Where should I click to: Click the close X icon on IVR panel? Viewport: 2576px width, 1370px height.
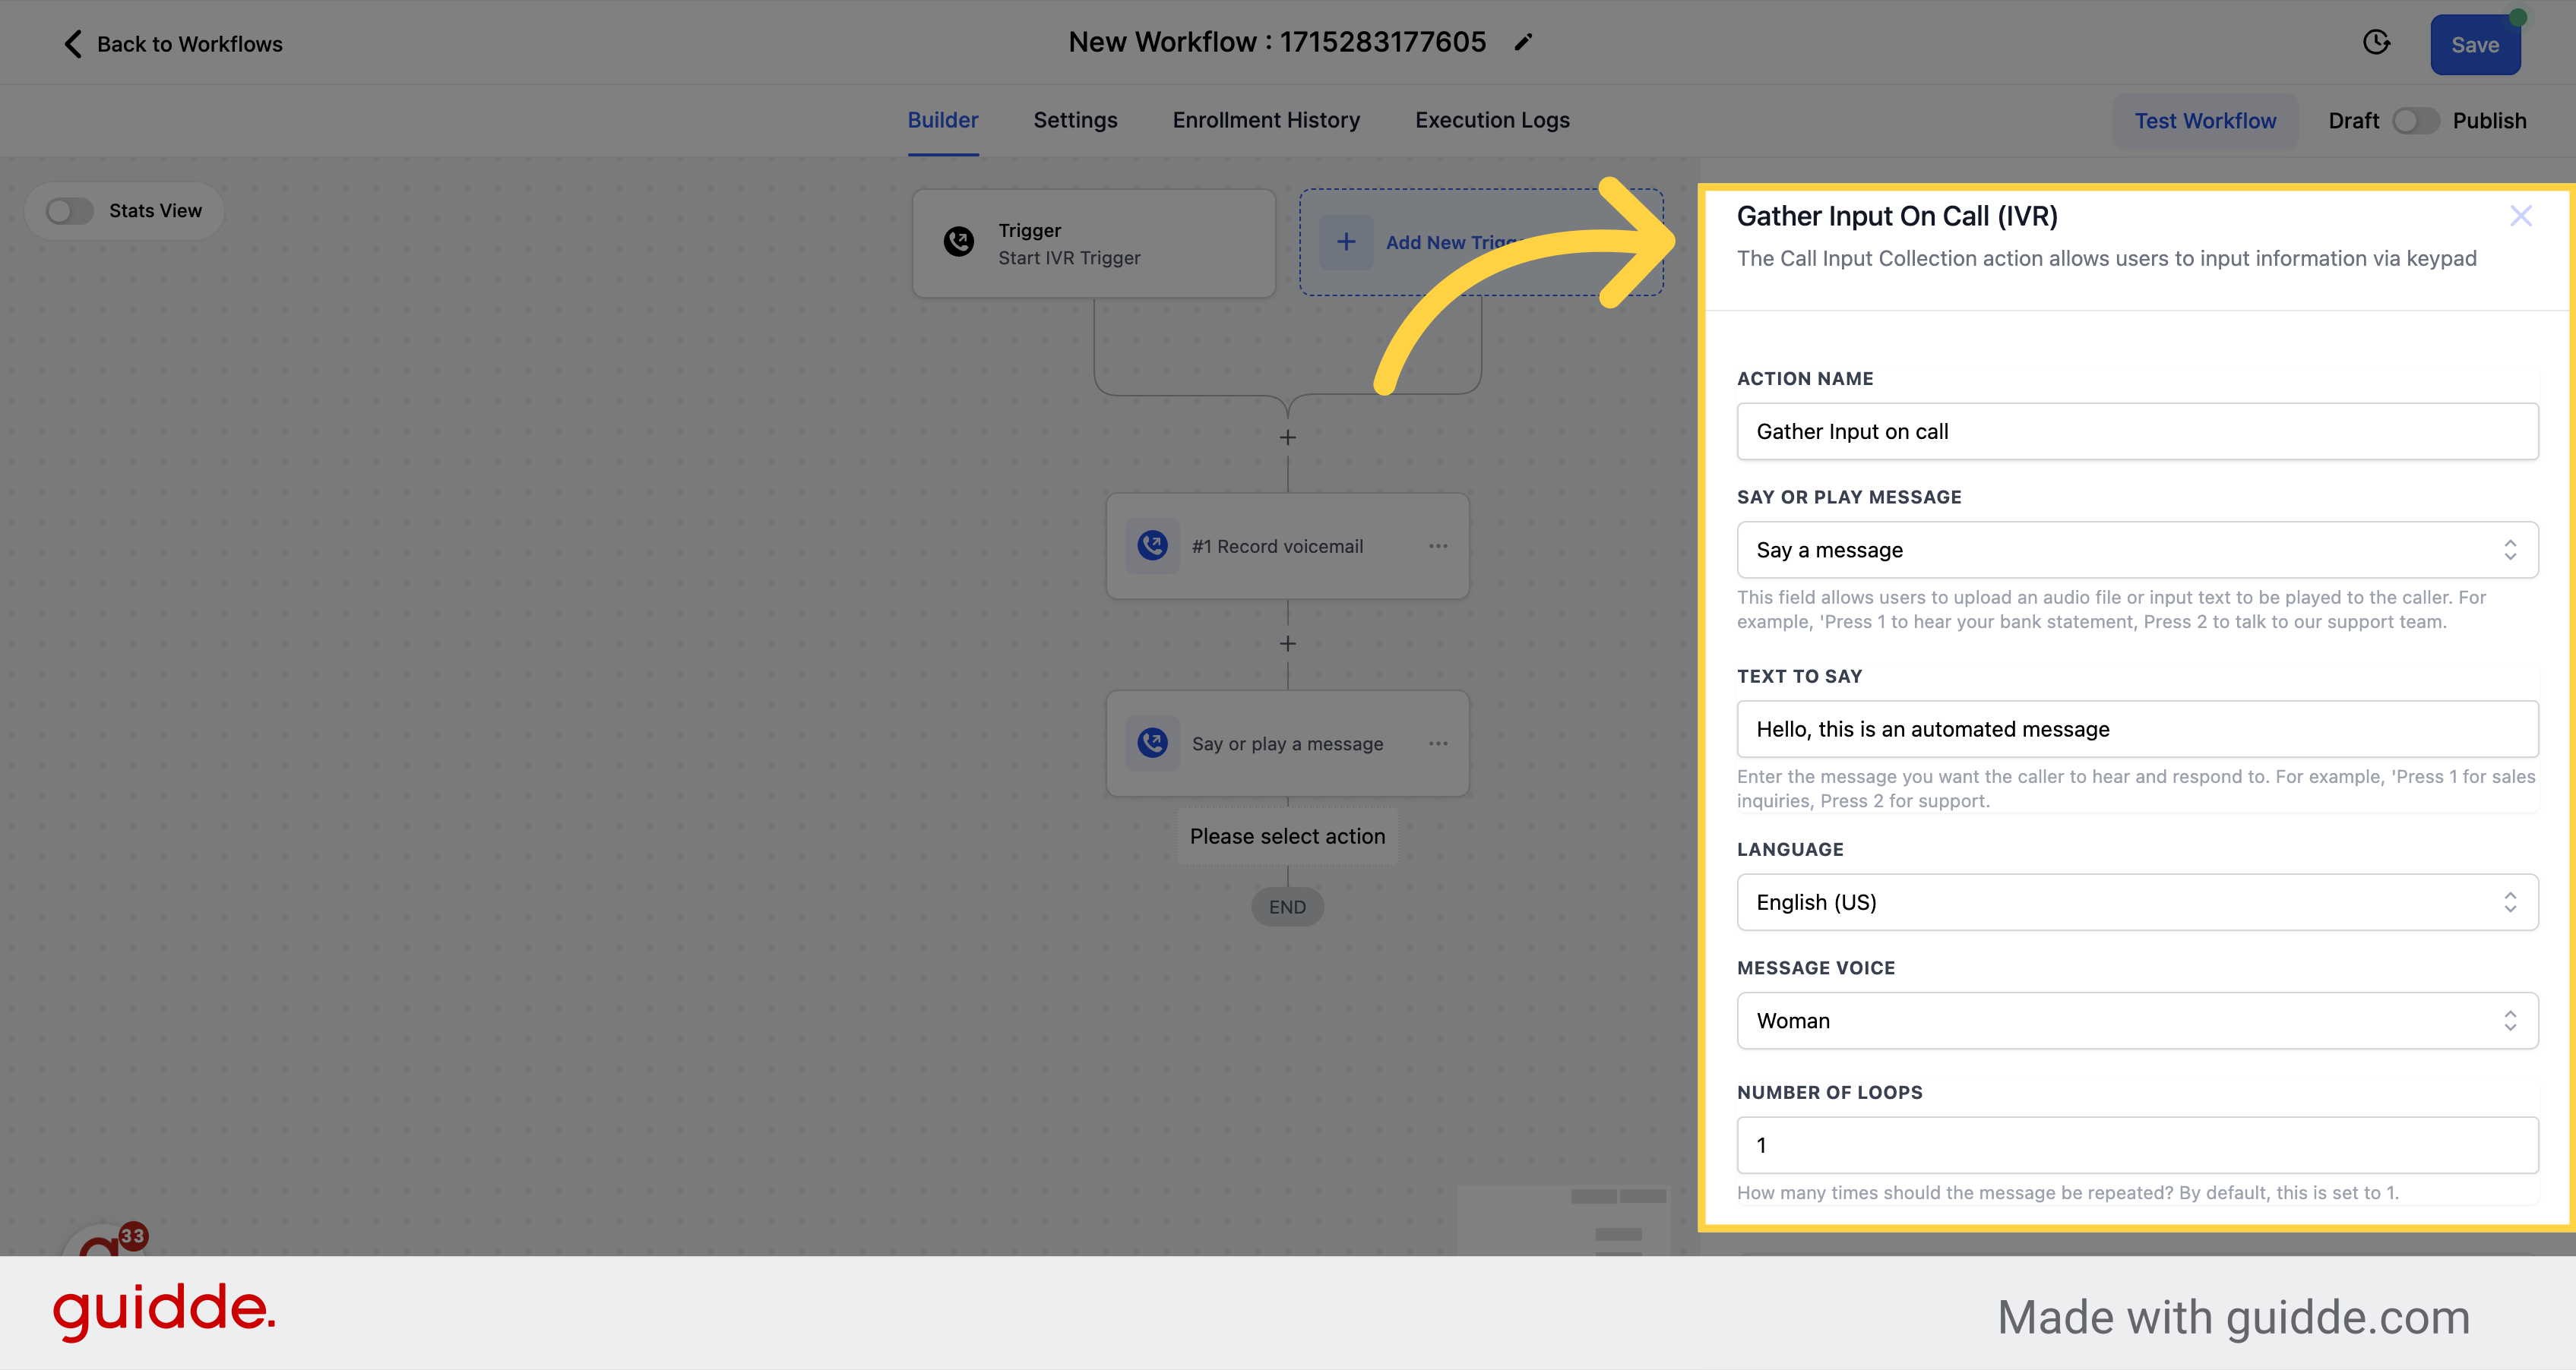coord(2520,216)
